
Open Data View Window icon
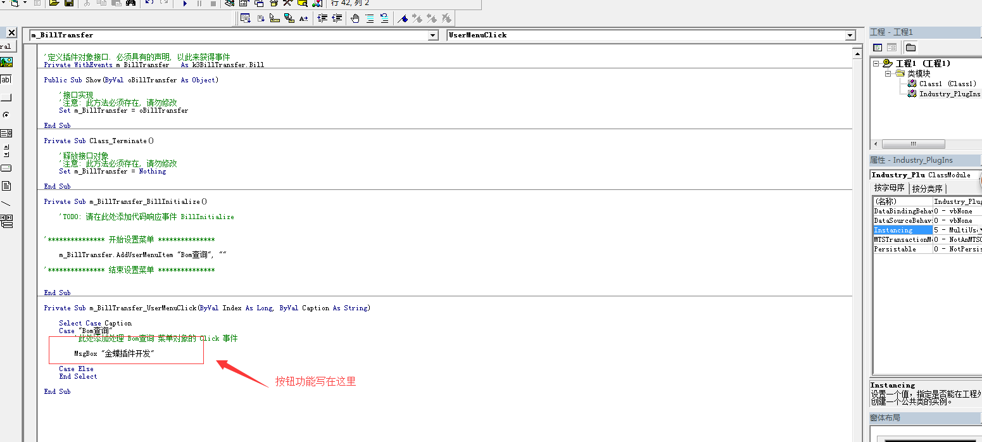click(303, 3)
